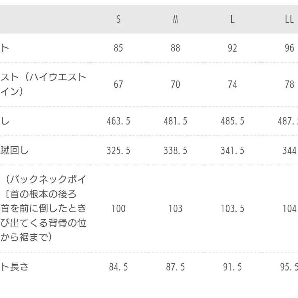Image resolution: width=298 pixels, height=298 pixels.
Task: Click the waist value 74
Action: point(232,84)
